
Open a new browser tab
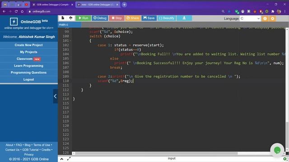click(125, 4)
